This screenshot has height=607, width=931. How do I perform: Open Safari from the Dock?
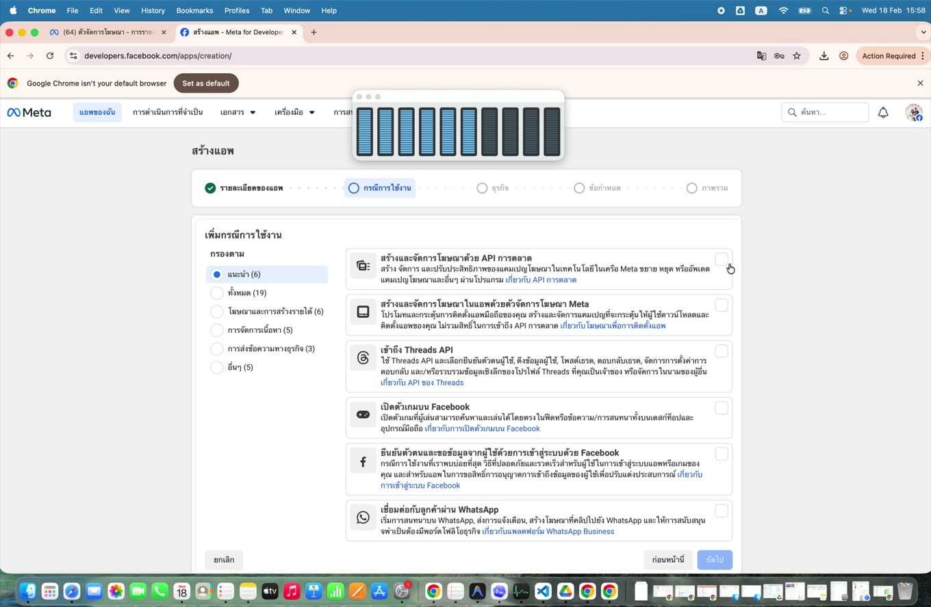coord(72,591)
